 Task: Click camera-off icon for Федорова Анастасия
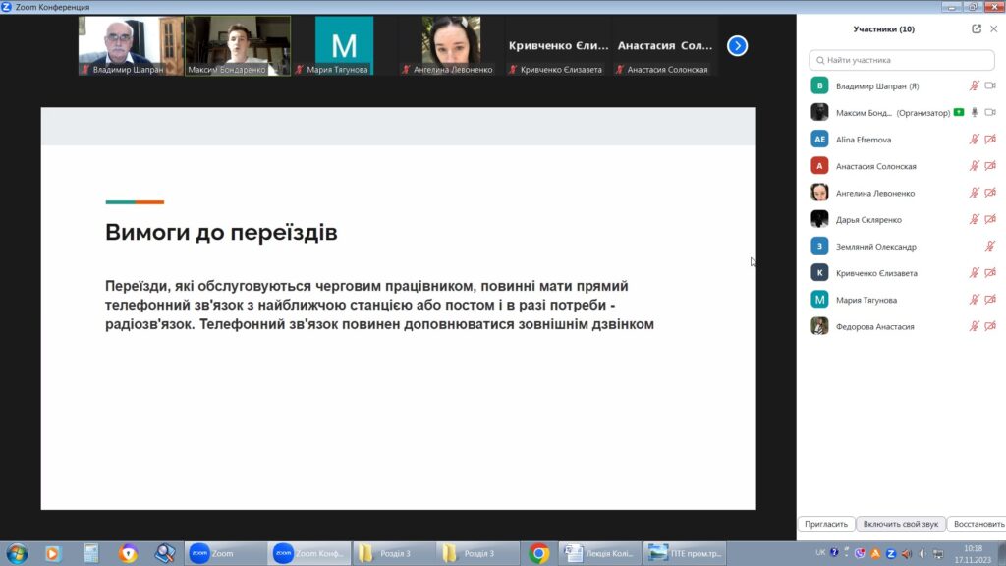[x=990, y=326]
